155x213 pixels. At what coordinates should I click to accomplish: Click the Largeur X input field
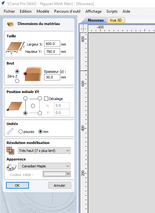tap(52, 44)
